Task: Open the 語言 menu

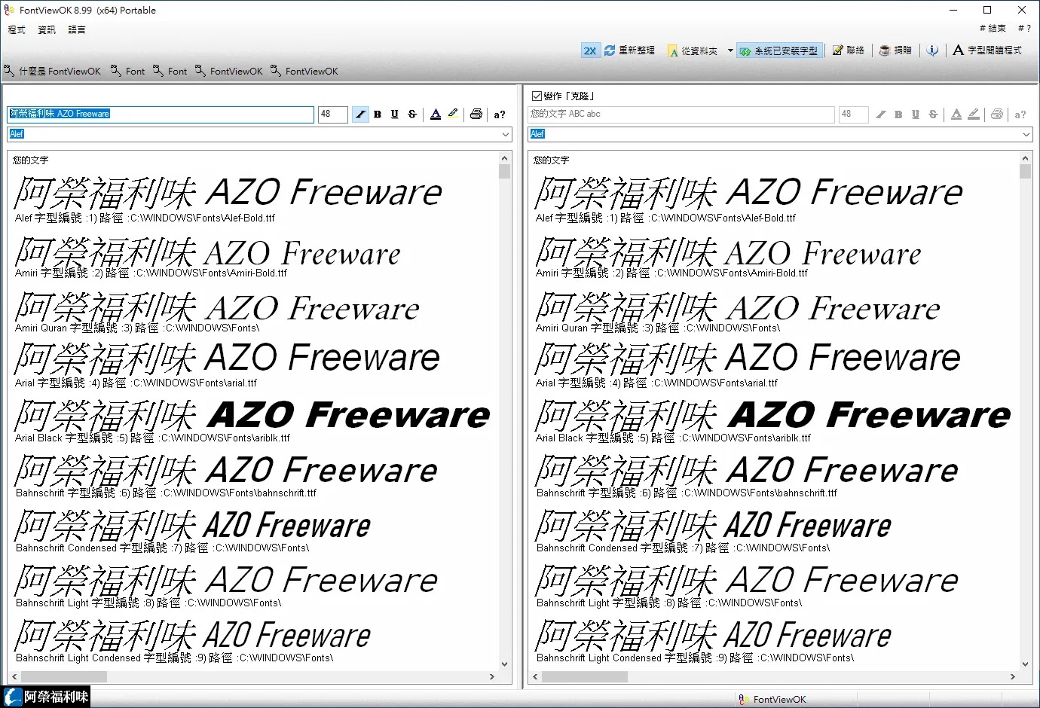Action: [x=77, y=29]
